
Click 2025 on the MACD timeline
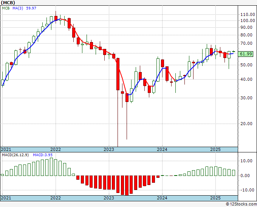(x=215, y=198)
